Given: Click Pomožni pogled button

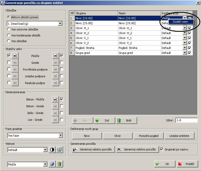Looking at the screenshot, I should click(149, 136).
